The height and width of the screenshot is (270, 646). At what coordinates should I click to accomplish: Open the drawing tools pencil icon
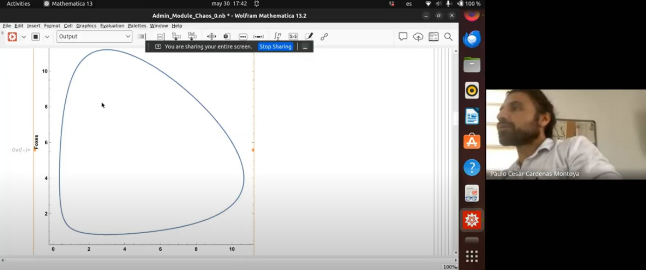coord(309,36)
